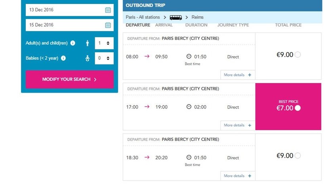Click the Paris - All stations breadcrumb

point(143,17)
